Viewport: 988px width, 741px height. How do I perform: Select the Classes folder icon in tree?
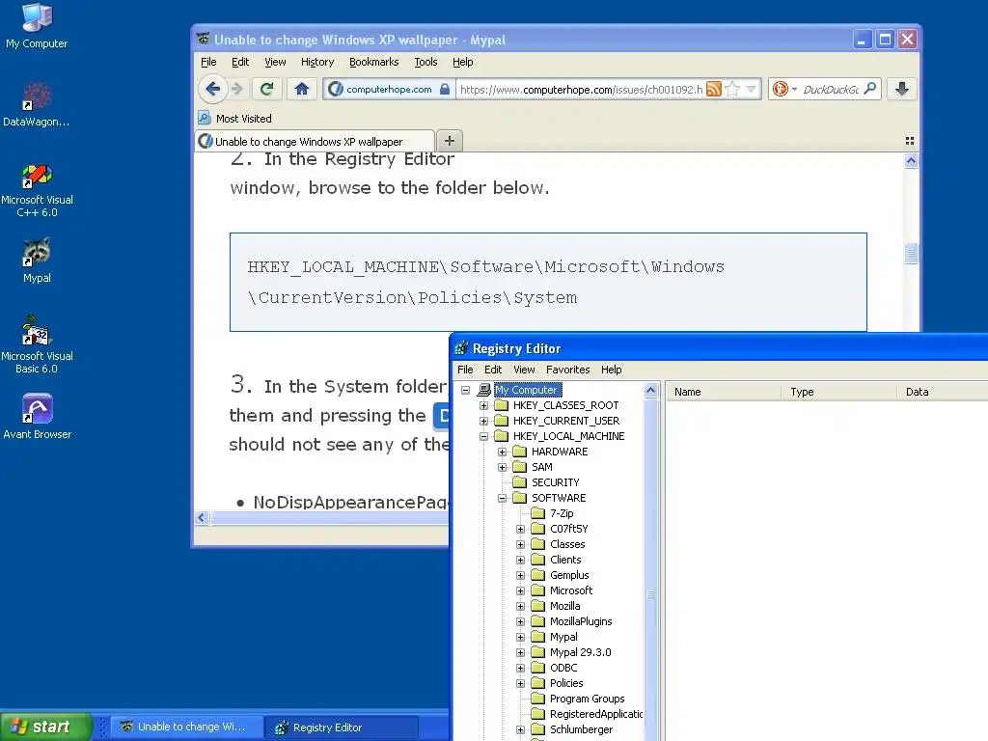537,544
